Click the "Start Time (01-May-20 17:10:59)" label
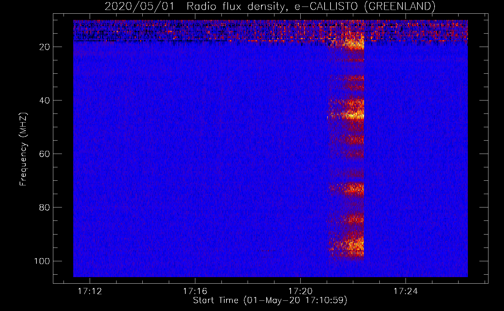The width and height of the screenshot is (504, 311). pyautogui.click(x=270, y=300)
